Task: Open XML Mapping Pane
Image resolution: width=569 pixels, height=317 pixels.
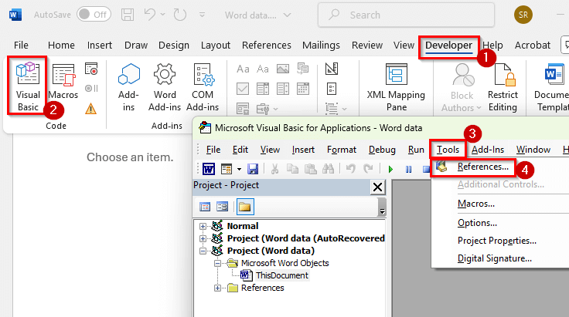Action: 396,87
